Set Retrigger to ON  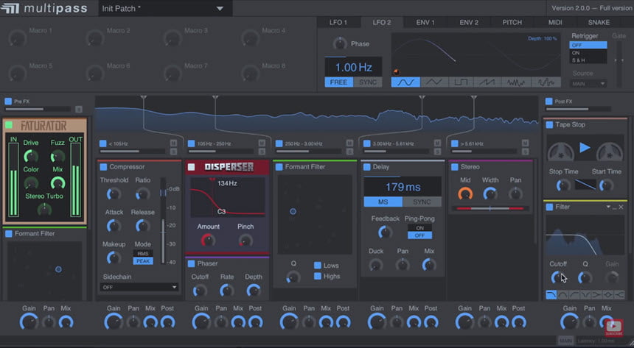[x=588, y=53]
